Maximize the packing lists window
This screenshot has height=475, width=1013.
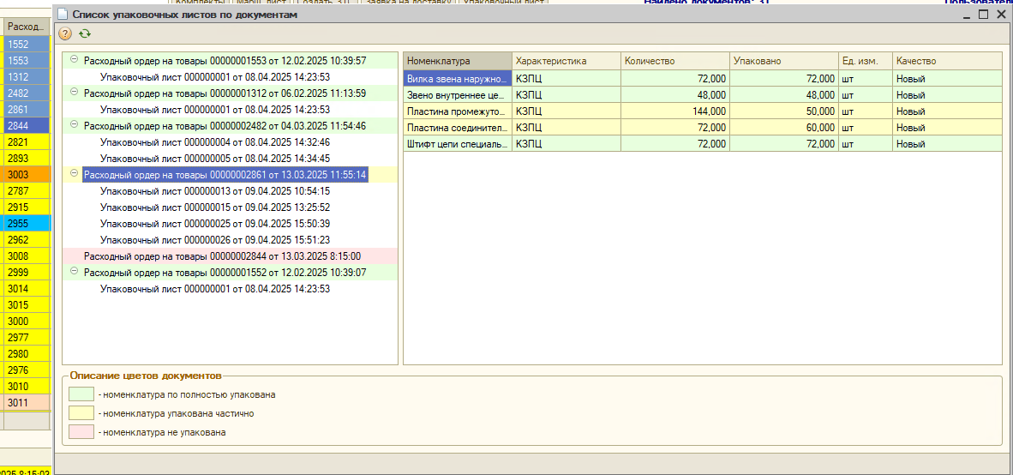(984, 15)
